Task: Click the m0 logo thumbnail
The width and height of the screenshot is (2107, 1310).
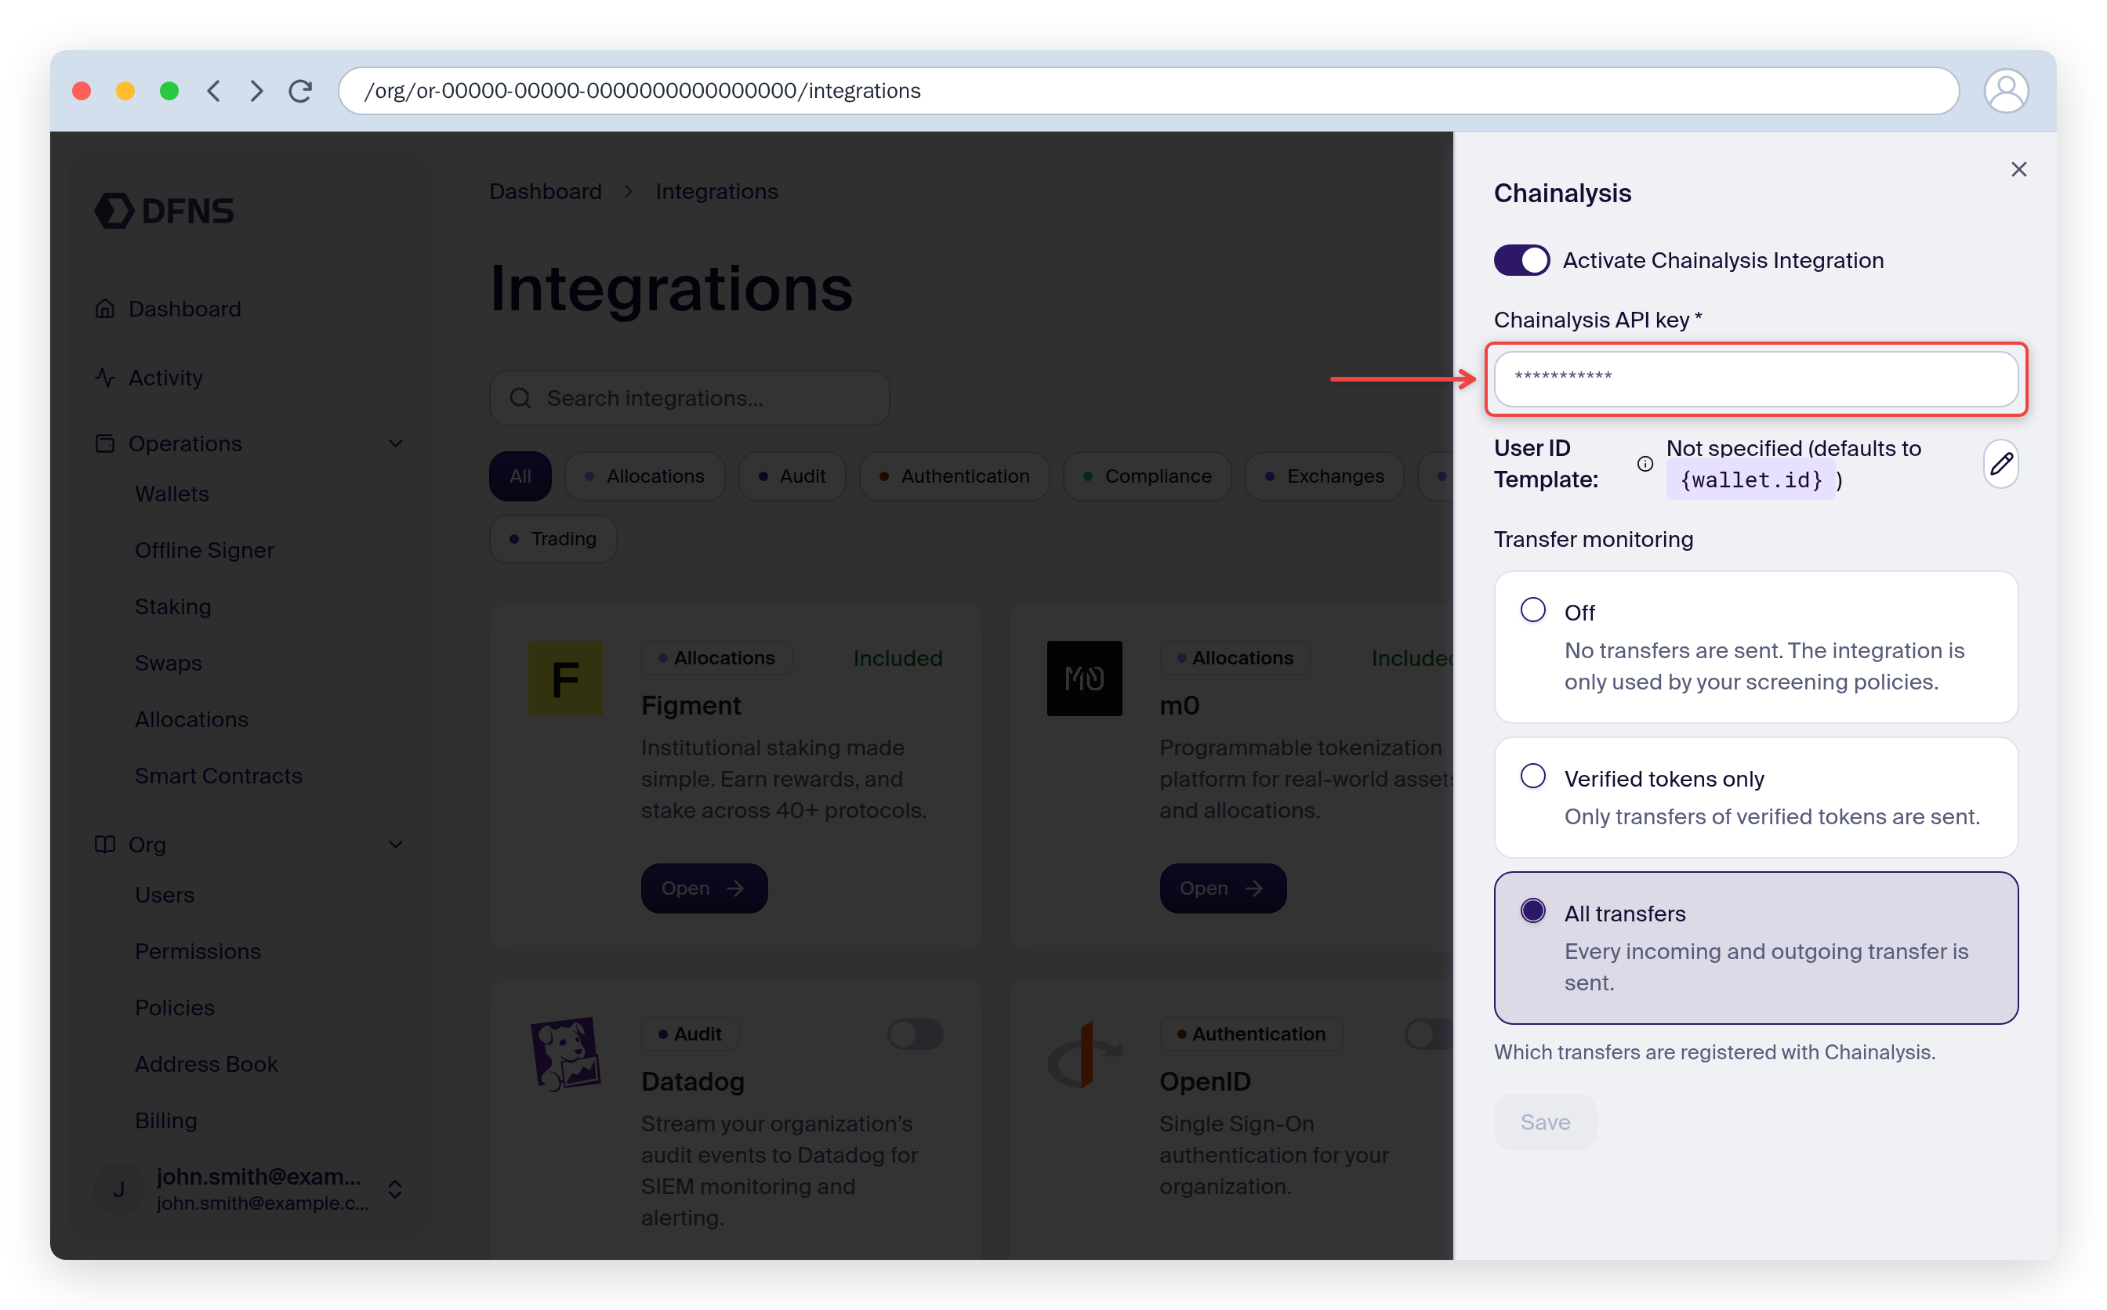Action: [x=1083, y=679]
